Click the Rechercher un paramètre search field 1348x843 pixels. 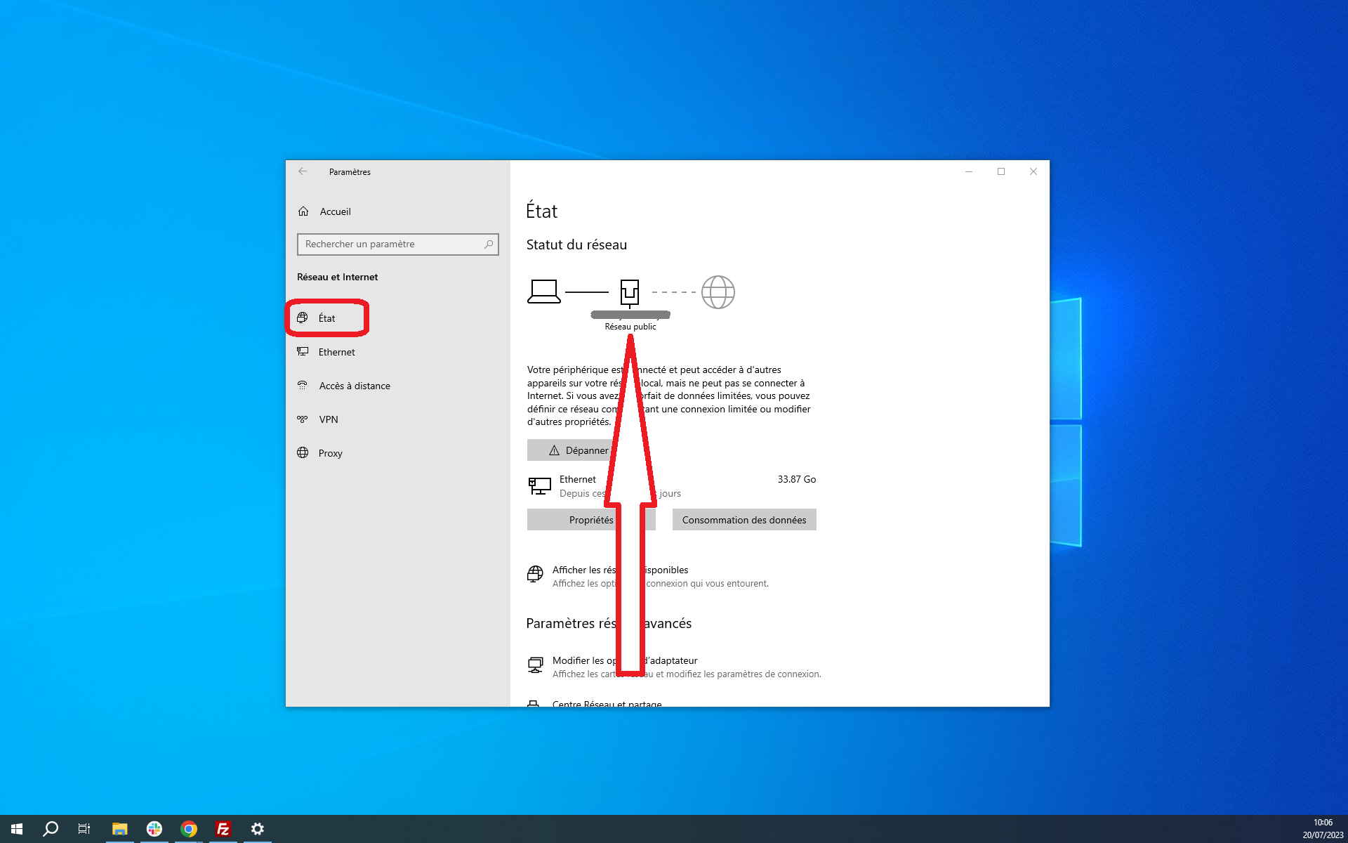[397, 244]
